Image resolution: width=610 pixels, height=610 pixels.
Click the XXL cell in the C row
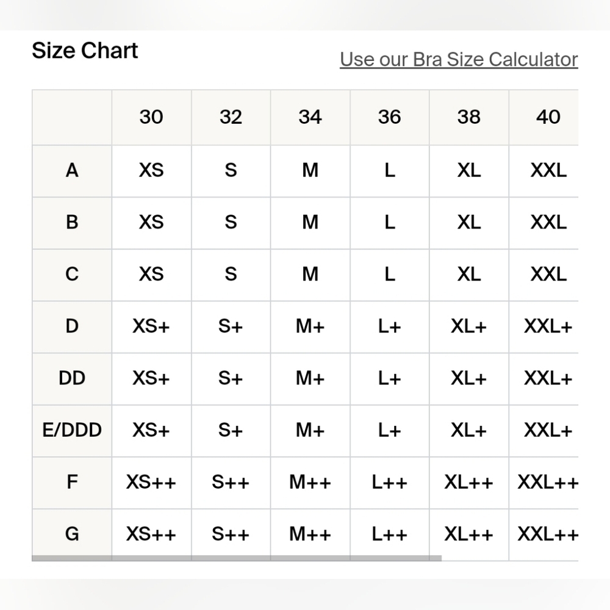544,274
